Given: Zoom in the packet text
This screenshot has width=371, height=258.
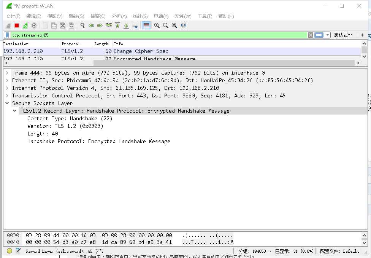Looking at the screenshot, I should click(157, 25).
